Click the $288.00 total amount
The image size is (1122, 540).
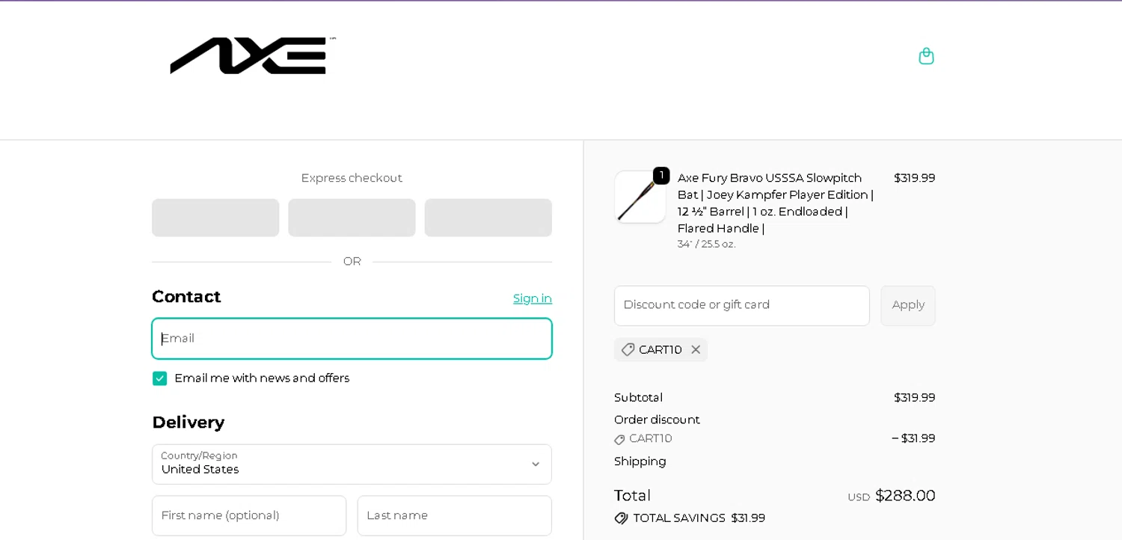(x=905, y=496)
